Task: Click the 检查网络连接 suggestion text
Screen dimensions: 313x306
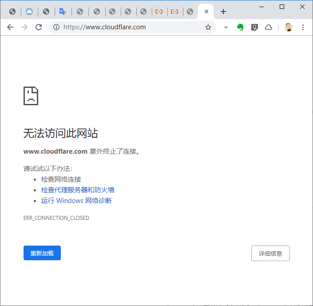Action: (x=61, y=179)
